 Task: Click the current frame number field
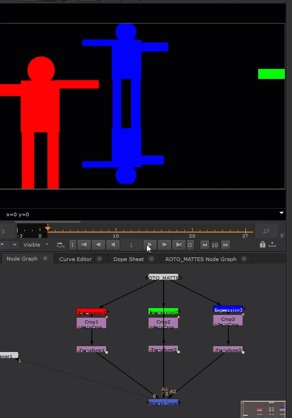132,245
